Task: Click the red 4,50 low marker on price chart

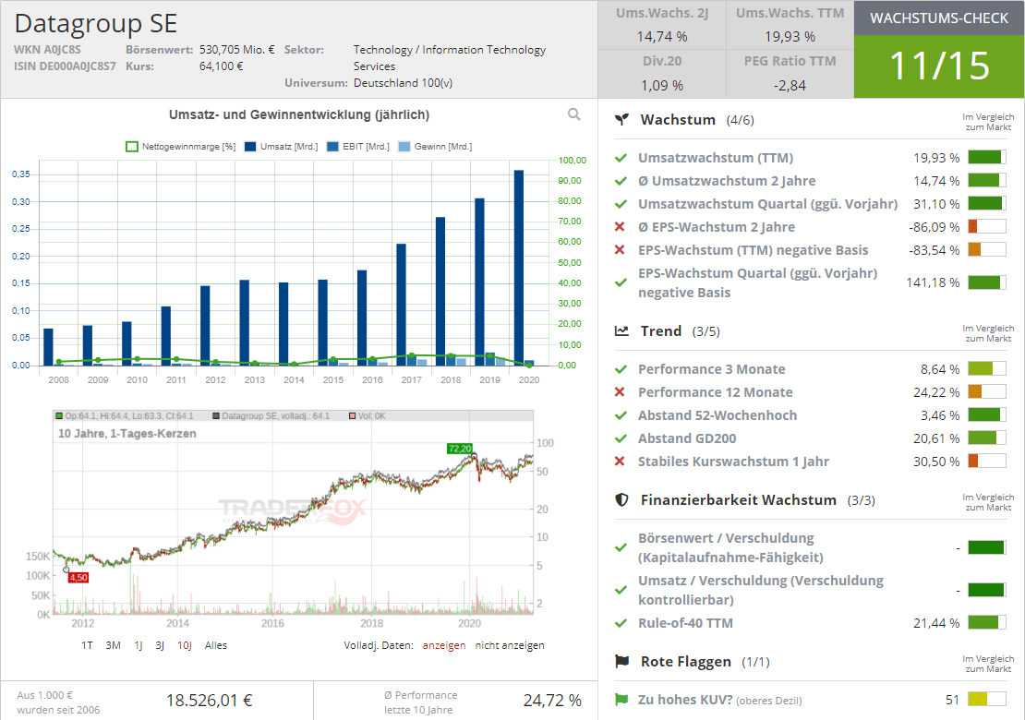Action: point(78,578)
